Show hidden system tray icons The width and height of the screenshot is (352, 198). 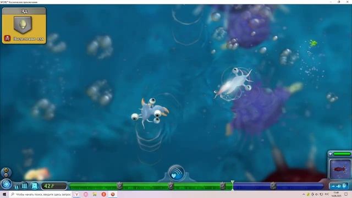(x=304, y=194)
